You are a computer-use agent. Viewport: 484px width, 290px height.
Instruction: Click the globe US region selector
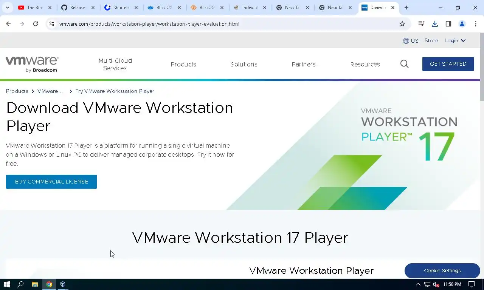[x=411, y=40]
